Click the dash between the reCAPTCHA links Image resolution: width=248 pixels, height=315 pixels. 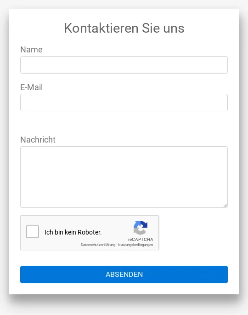click(117, 245)
